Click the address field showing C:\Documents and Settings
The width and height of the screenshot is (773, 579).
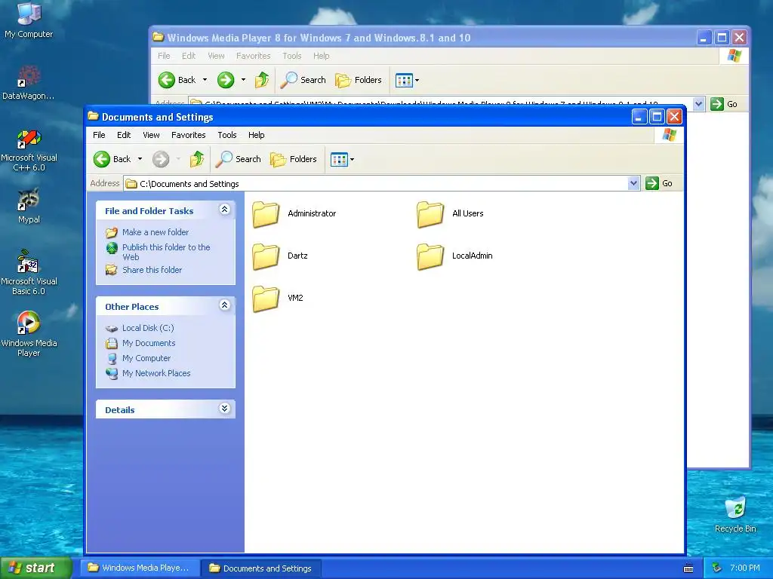[x=376, y=184]
